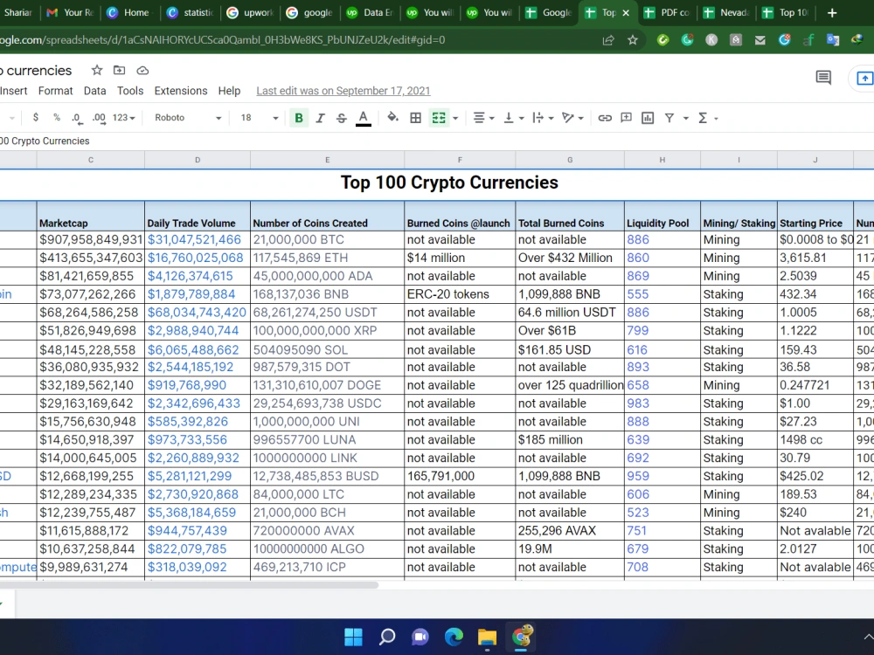Open the gray K extension icon

tap(711, 40)
